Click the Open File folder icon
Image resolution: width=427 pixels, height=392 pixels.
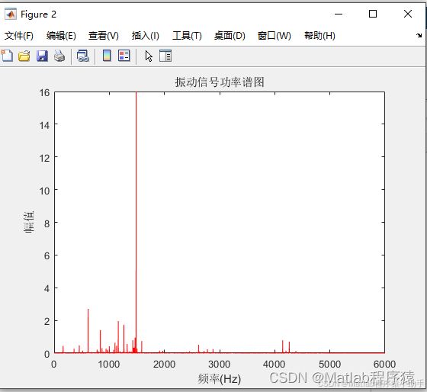[24, 56]
